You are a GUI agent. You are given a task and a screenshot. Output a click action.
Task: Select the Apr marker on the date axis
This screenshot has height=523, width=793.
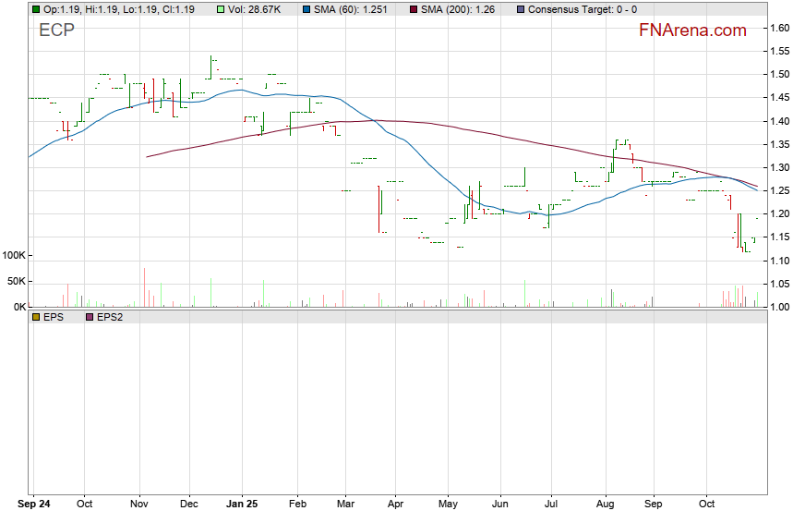pyautogui.click(x=395, y=505)
